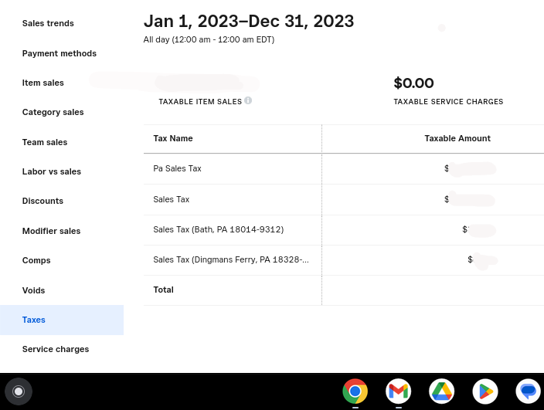Open Voids report
This screenshot has width=544, height=410.
pyautogui.click(x=34, y=290)
